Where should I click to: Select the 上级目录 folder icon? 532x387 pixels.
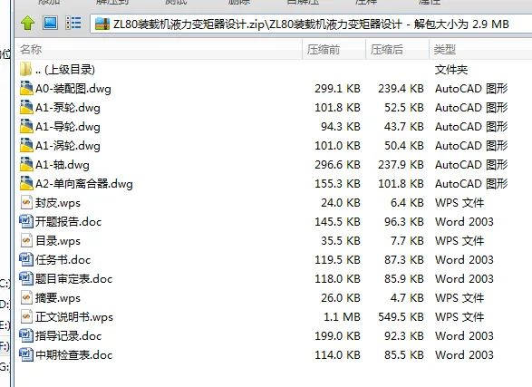(26, 69)
